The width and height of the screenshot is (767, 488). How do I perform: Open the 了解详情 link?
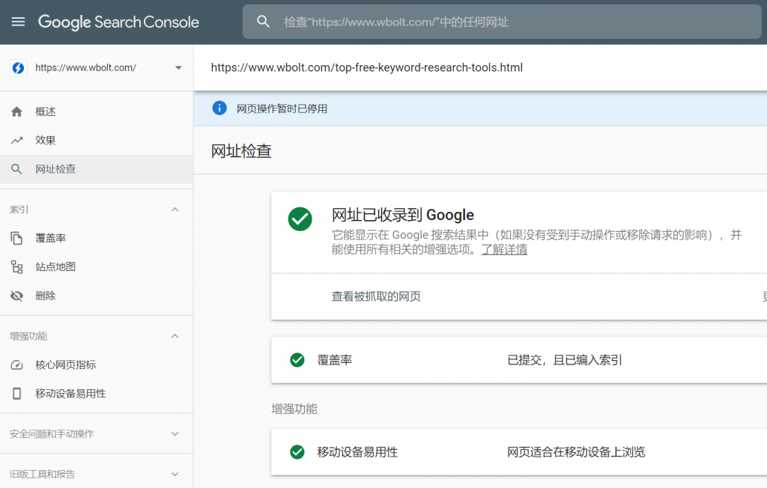(504, 250)
